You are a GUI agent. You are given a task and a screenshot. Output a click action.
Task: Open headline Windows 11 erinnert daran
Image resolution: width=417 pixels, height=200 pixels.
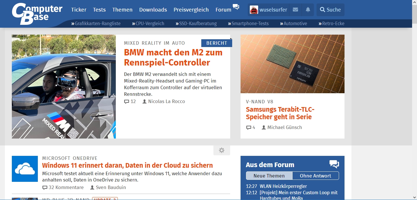click(x=127, y=165)
